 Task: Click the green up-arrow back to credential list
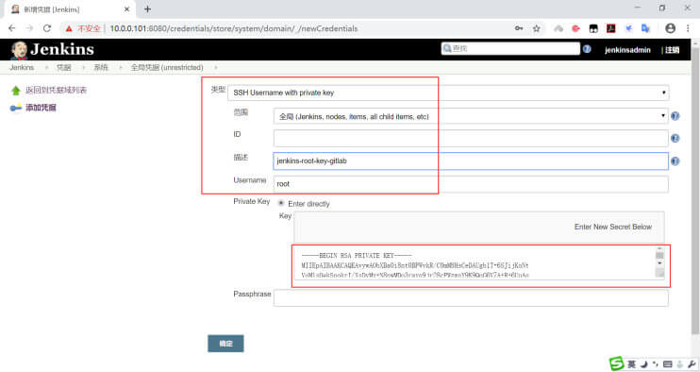pyautogui.click(x=16, y=91)
